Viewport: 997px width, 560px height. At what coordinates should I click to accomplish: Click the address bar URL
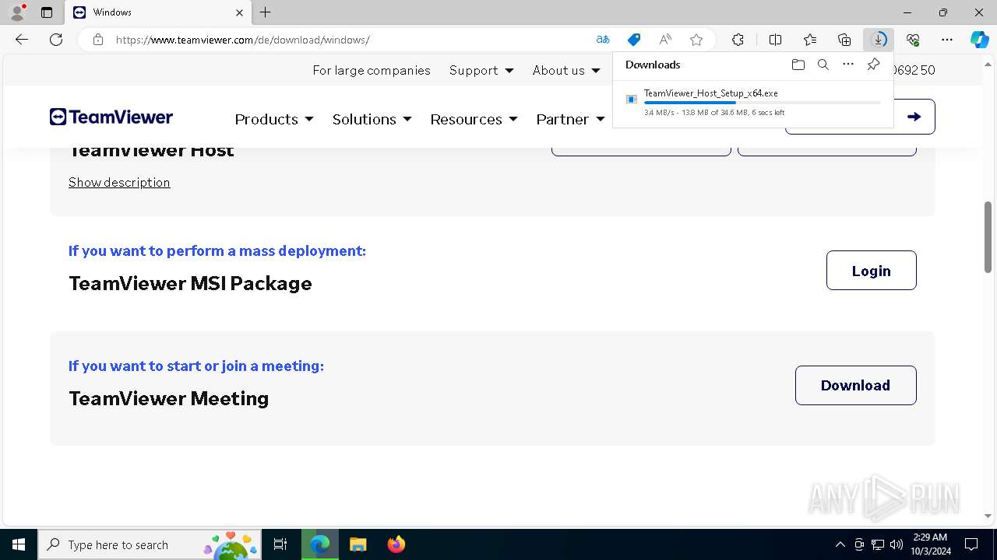pos(242,40)
